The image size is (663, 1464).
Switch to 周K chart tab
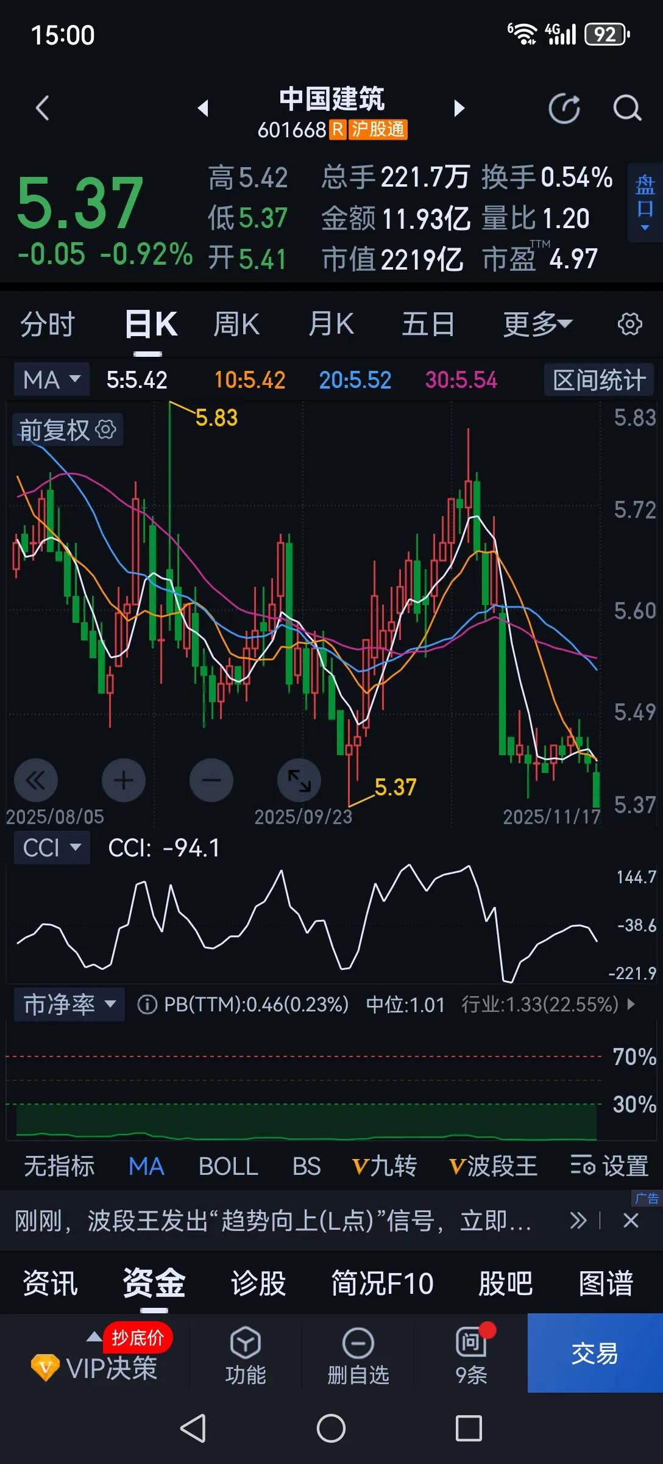coord(236,324)
